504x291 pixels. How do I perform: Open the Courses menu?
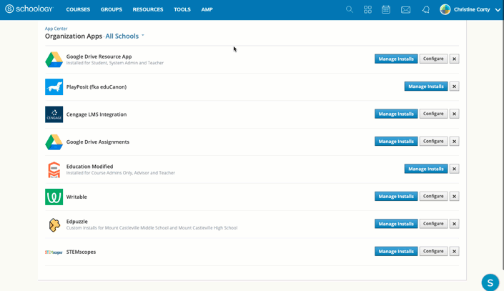pos(78,10)
